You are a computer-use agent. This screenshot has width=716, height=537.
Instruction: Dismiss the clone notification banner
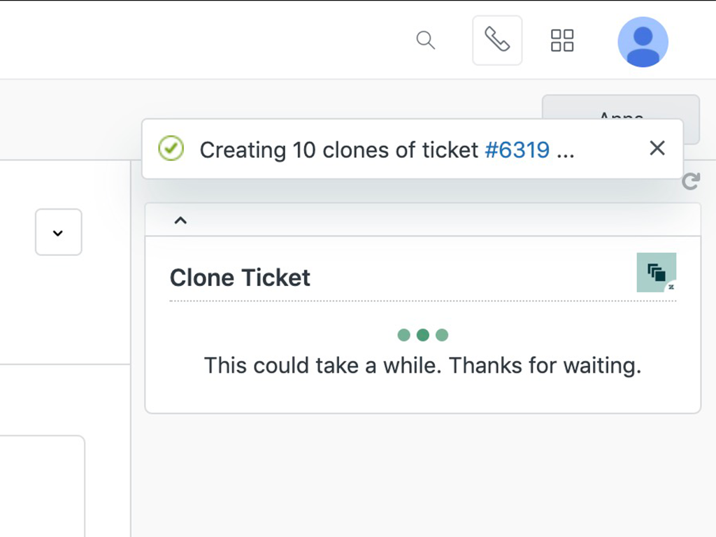pyautogui.click(x=657, y=148)
